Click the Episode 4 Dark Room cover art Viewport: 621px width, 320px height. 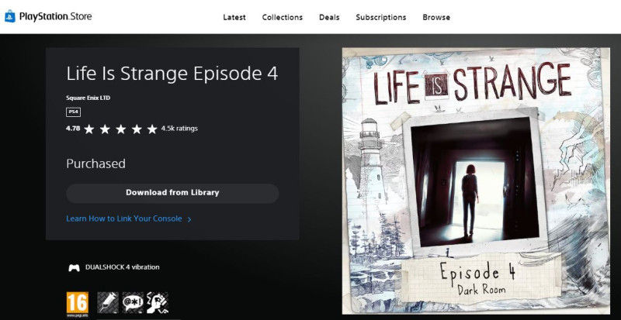coord(476,181)
